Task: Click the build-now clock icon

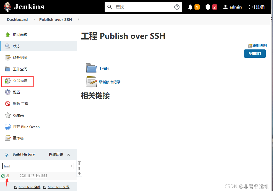Action: (x=7, y=81)
